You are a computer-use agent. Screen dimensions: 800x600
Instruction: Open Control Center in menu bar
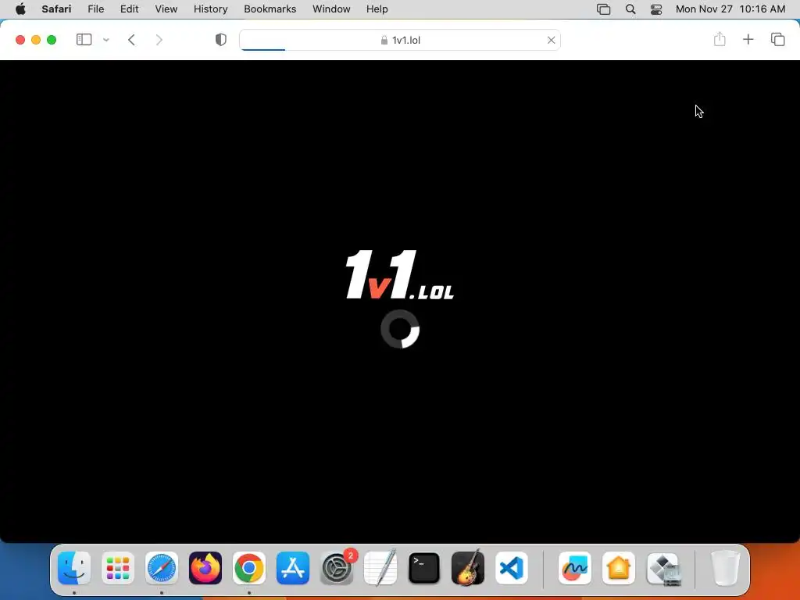click(x=656, y=9)
